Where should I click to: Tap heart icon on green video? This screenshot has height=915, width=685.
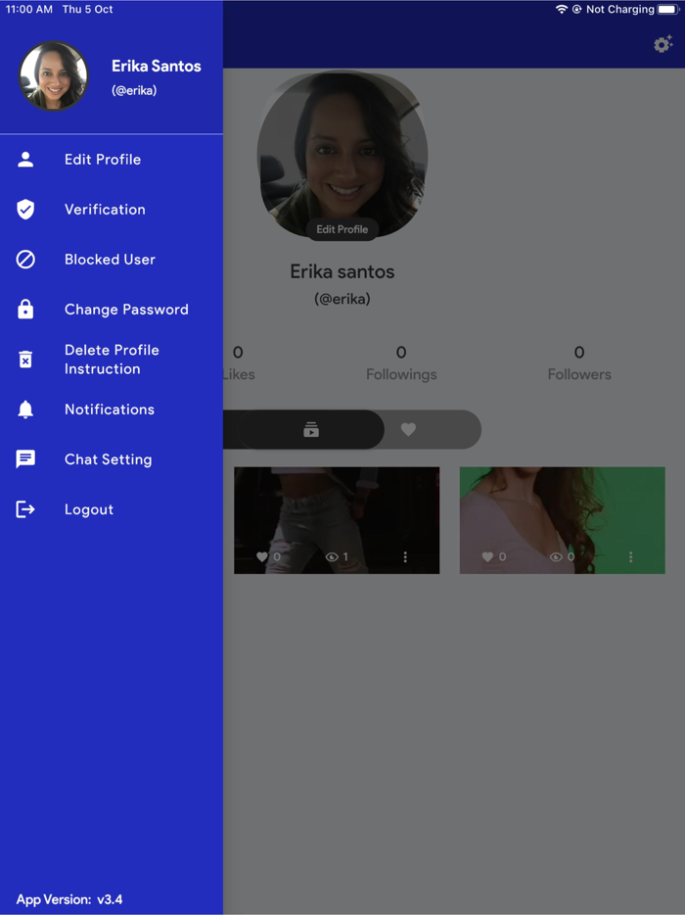pyautogui.click(x=488, y=556)
